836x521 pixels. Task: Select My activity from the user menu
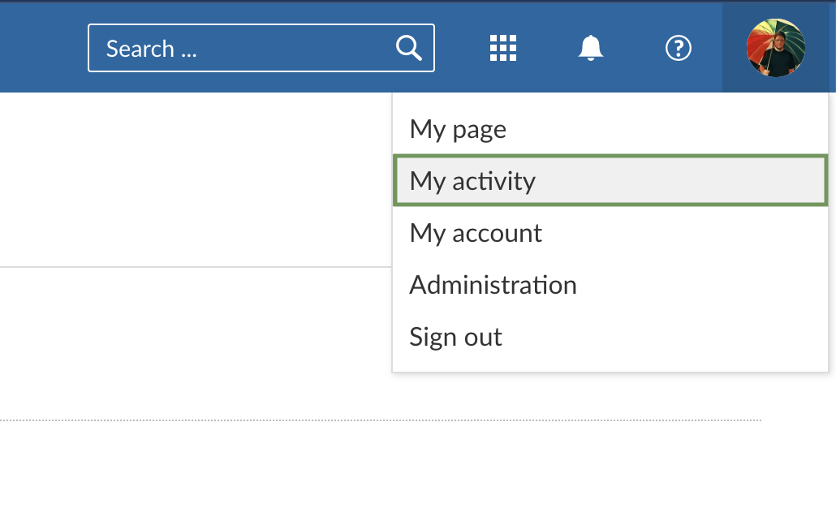pos(472,180)
